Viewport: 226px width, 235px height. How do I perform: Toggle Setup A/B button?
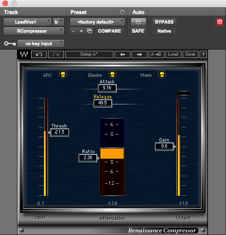89,54
